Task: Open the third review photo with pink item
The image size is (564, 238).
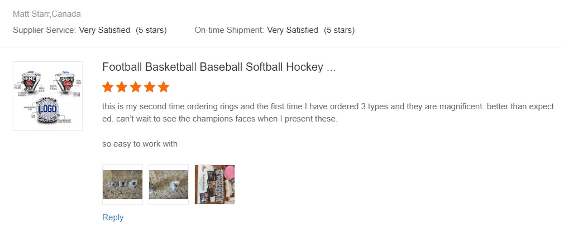Action: [x=214, y=184]
